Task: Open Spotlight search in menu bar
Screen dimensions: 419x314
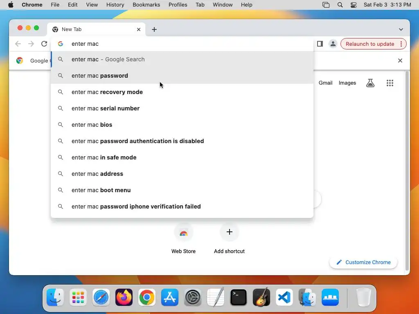Action: [x=340, y=5]
